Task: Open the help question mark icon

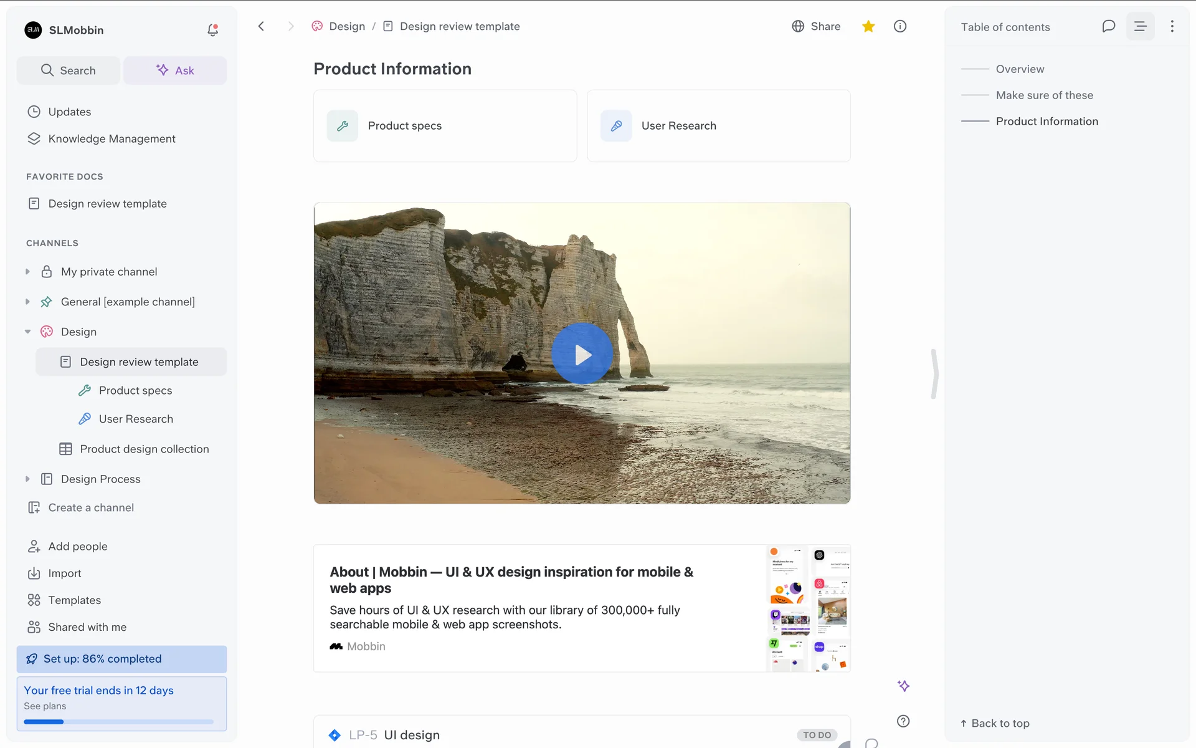Action: point(903,721)
